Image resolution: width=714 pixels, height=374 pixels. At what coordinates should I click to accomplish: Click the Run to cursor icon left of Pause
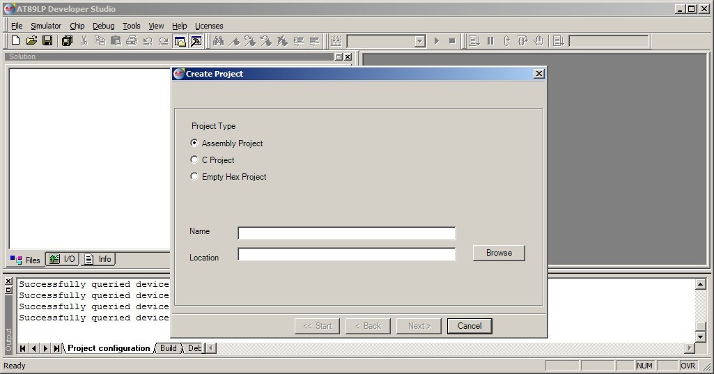pos(474,41)
